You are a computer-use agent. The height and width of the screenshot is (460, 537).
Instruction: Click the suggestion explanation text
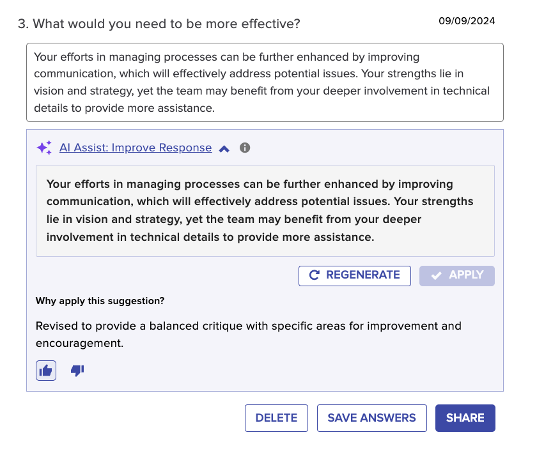click(x=248, y=334)
